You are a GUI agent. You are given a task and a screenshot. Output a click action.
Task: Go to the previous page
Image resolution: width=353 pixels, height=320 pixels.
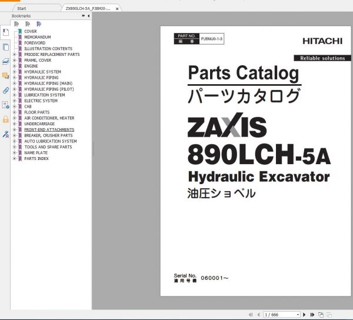tap(258, 314)
